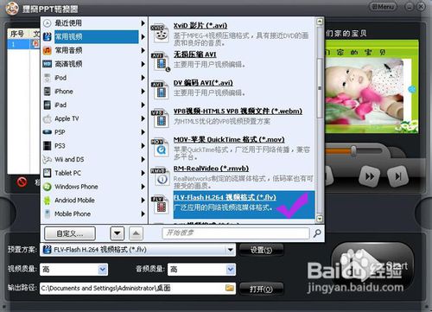432x312 pixels.
Task: Click the RMVB RealVideo format icon
Action: [160, 176]
